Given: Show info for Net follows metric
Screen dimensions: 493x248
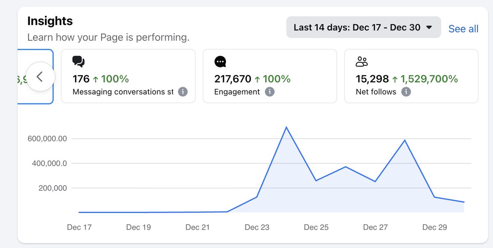Looking at the screenshot, I should click(x=406, y=92).
